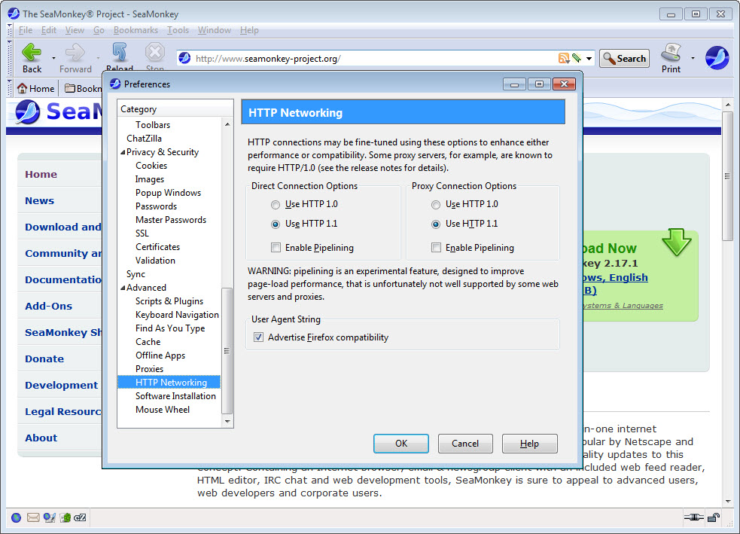Open the Print button dropdown arrow

pos(693,58)
